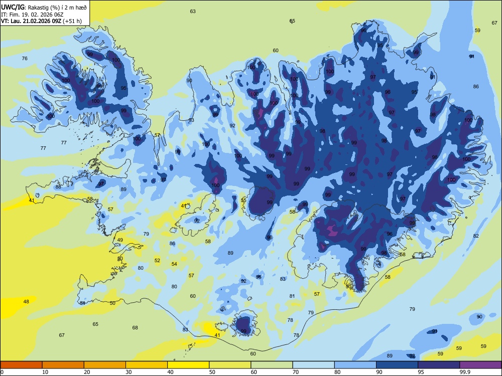Select the 40–50 bright yellow legend swatch
Image resolution: width=502 pixels, height=376 pixels.
(x=188, y=365)
